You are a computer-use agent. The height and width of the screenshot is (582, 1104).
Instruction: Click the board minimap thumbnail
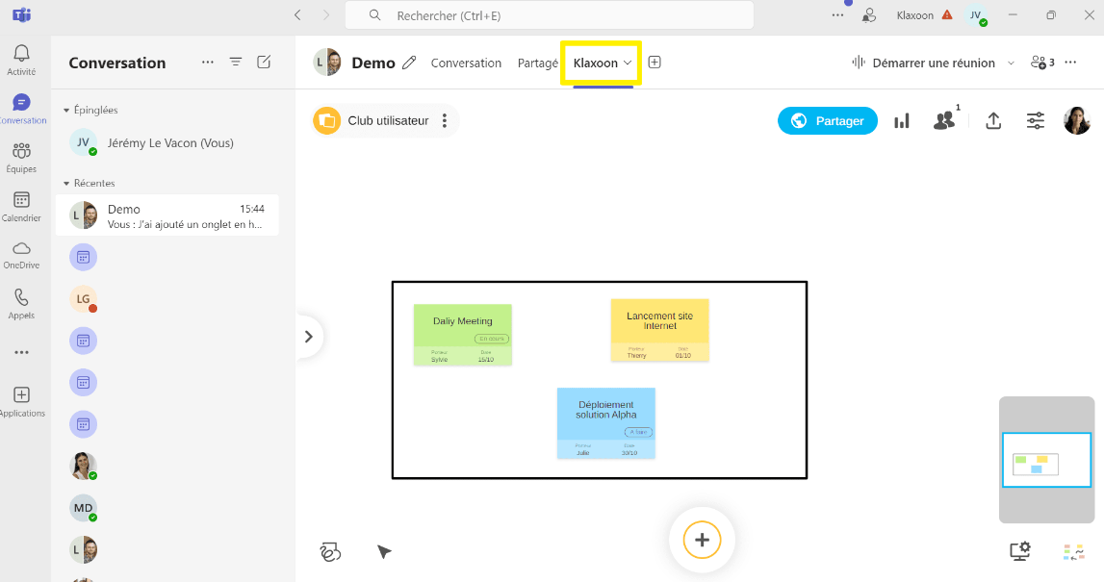click(1046, 460)
